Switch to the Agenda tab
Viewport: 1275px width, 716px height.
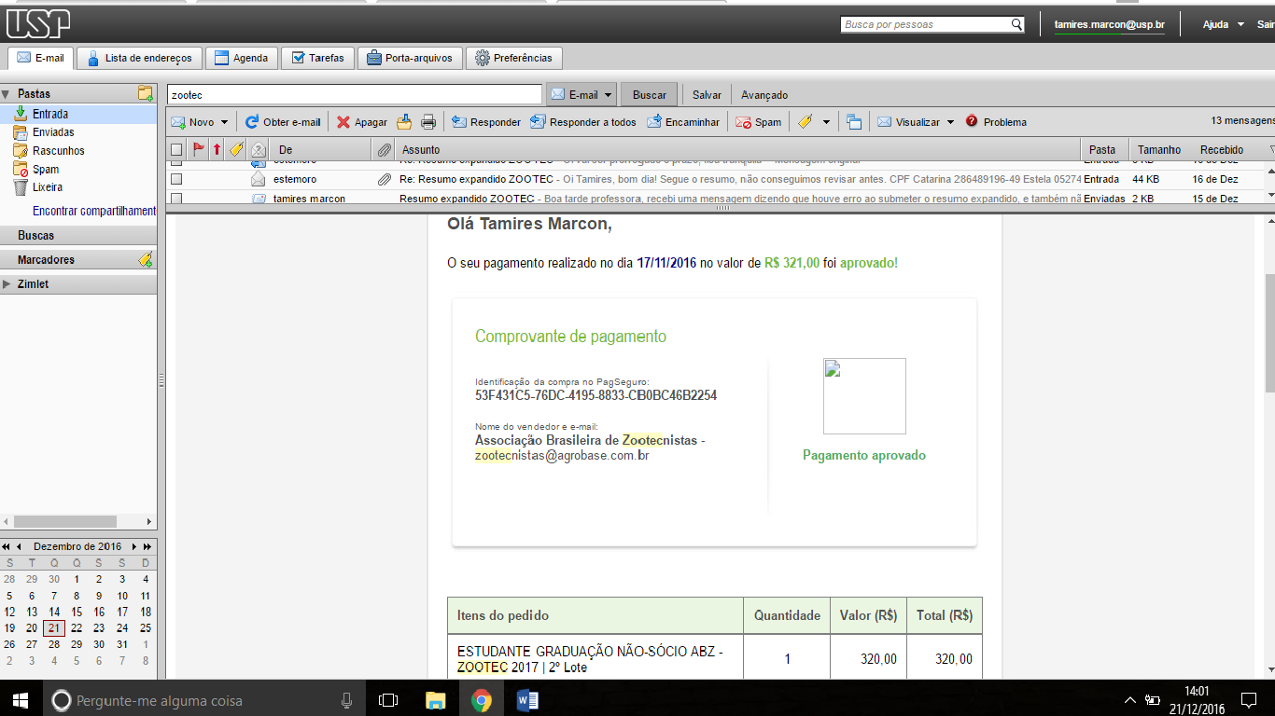(241, 58)
